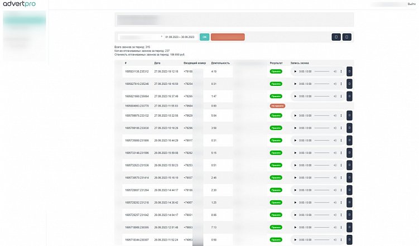
Task: Click dark action button on 0:51 call row
Action: point(349,165)
